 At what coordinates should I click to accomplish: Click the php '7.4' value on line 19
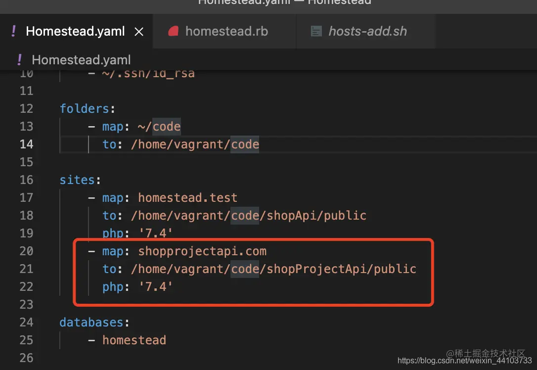pyautogui.click(x=155, y=233)
